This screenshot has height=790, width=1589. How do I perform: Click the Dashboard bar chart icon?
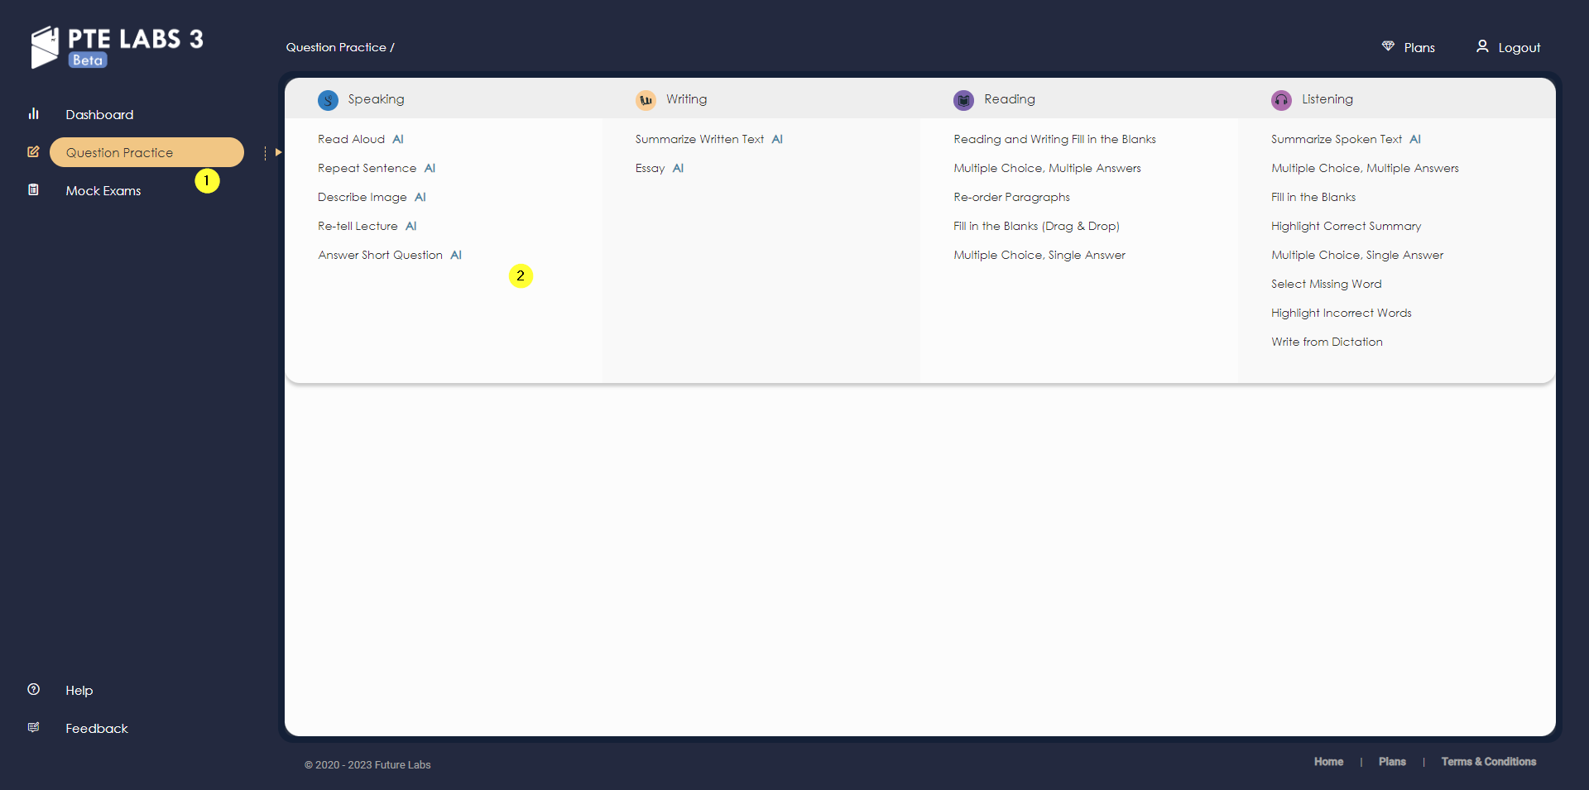[33, 113]
